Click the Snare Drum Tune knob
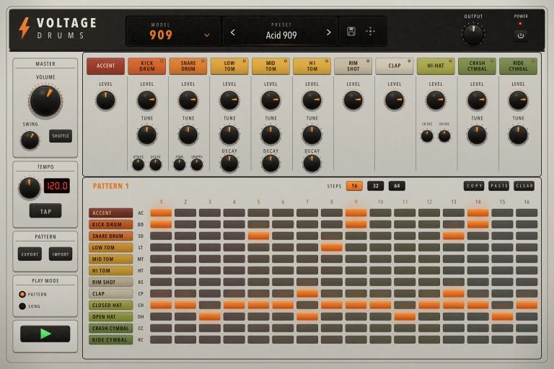 [x=188, y=135]
